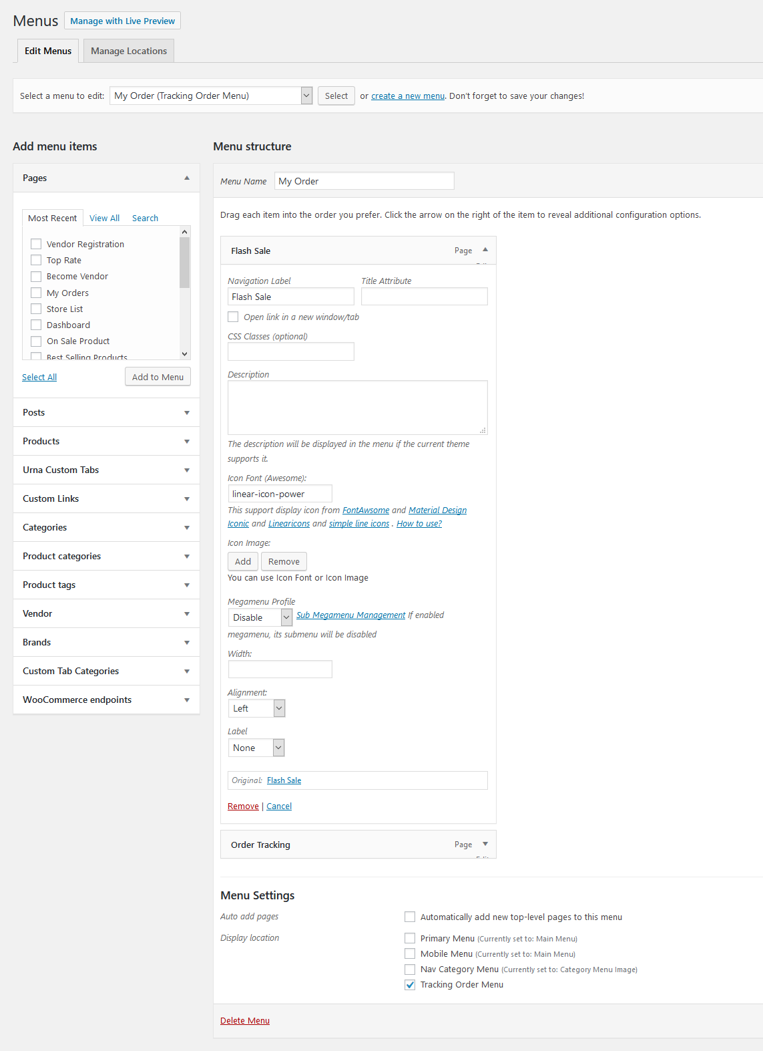Viewport: 763px width, 1051px height.
Task: Expand the WooCommerce endpoints panel
Action: 106,700
